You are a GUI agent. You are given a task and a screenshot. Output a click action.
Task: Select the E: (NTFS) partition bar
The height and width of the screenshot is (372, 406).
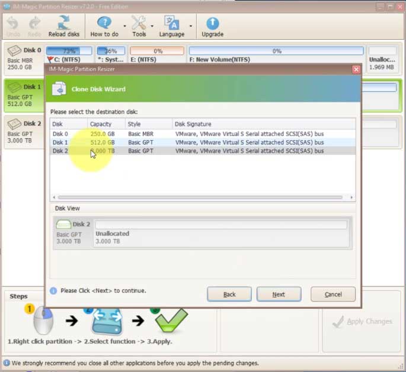point(157,51)
